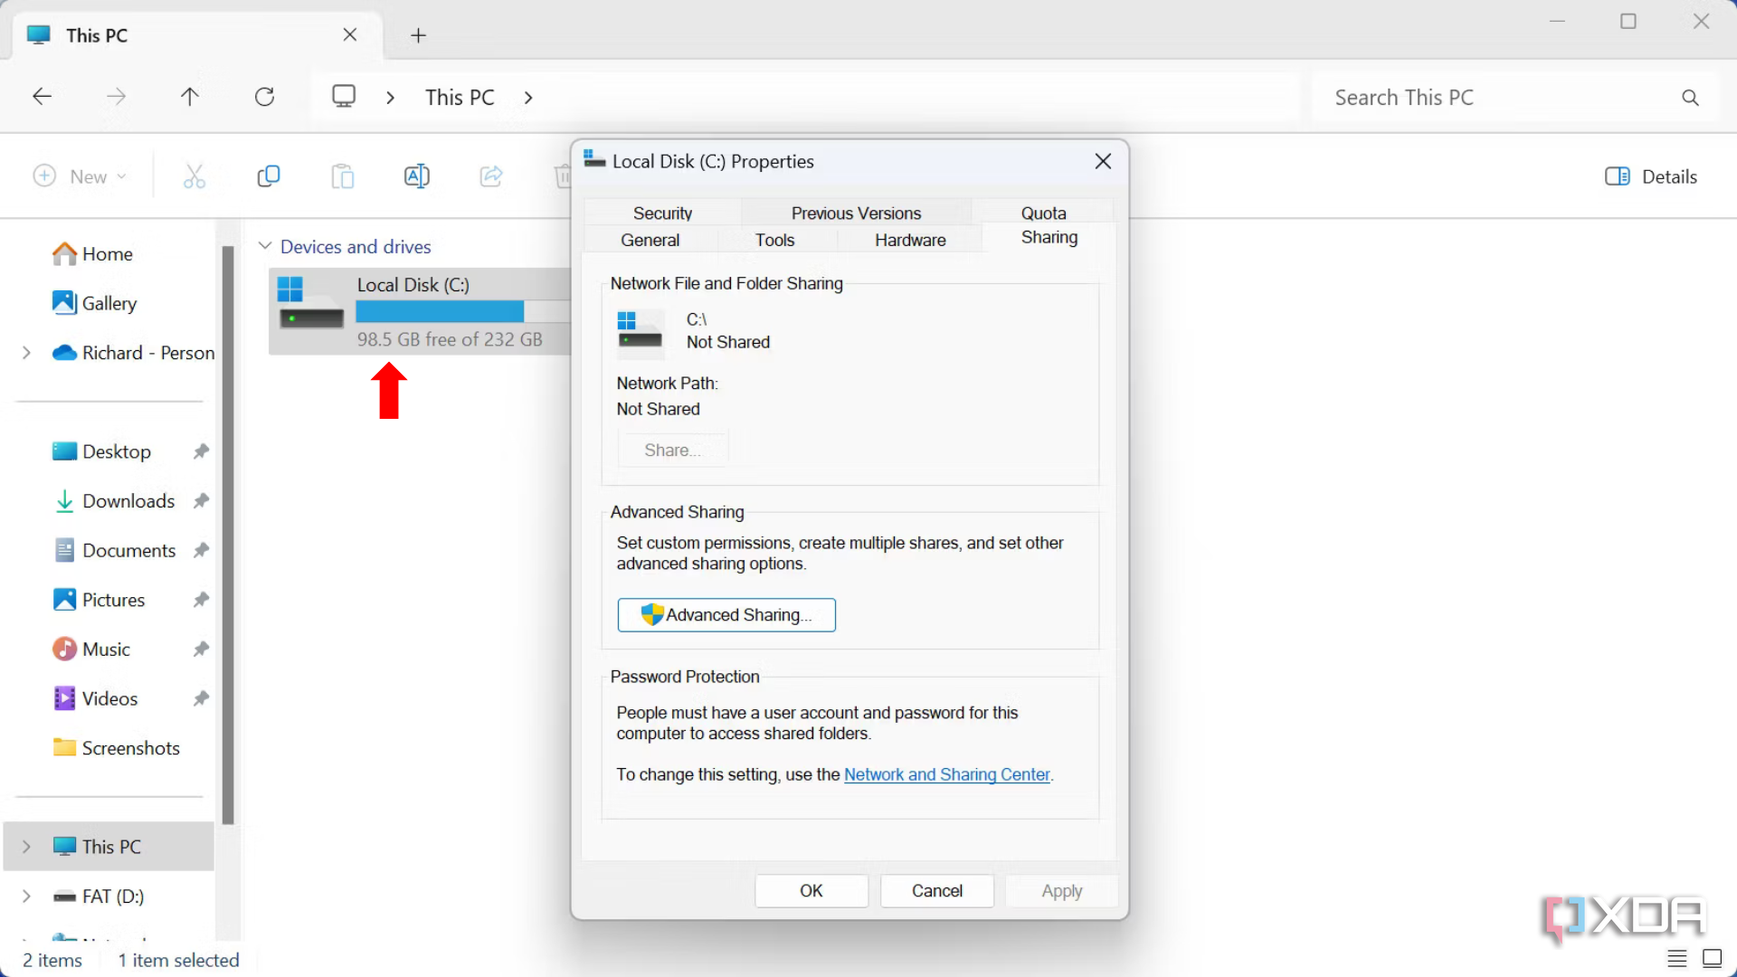Click the Advanced Sharing button

point(726,614)
